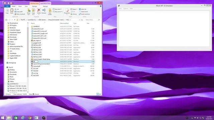
Task: Refresh the WC2 folder view
Action: pos(82,20)
